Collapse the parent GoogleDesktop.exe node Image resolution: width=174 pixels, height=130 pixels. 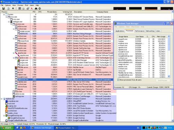pos(4,115)
